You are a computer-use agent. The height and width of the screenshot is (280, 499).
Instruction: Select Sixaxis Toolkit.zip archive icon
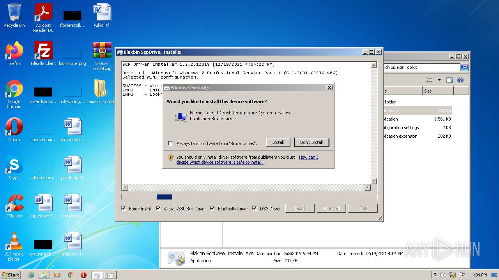pyautogui.click(x=102, y=56)
